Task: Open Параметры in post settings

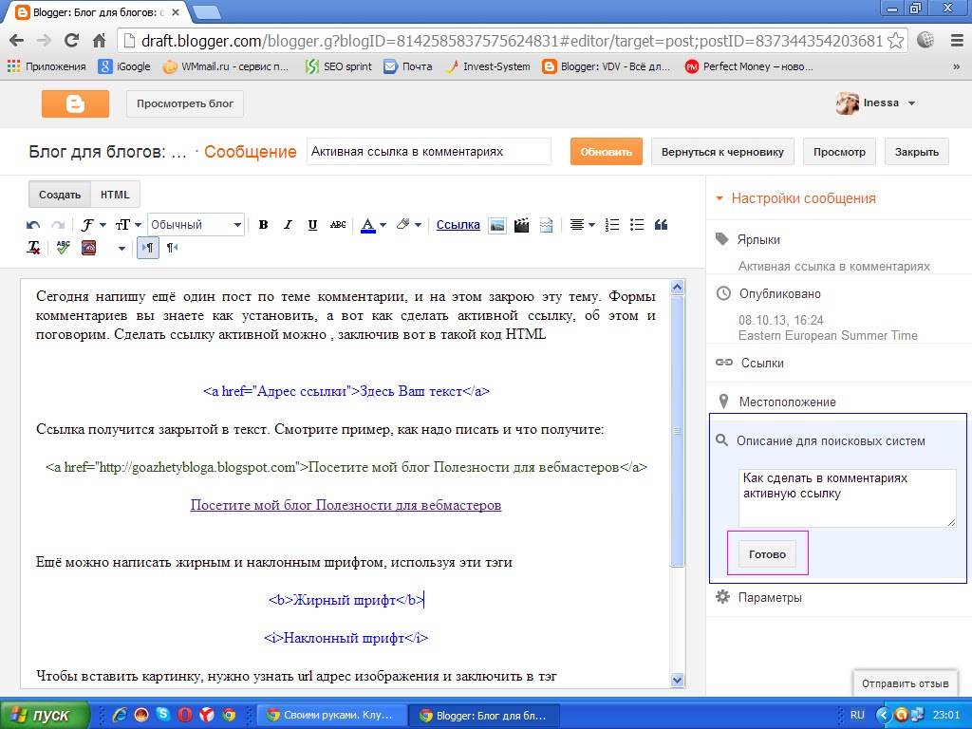Action: coord(769,598)
